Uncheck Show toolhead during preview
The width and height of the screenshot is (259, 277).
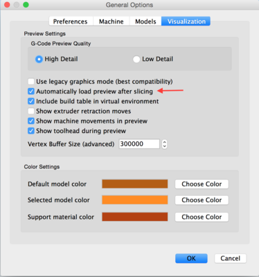coord(31,131)
